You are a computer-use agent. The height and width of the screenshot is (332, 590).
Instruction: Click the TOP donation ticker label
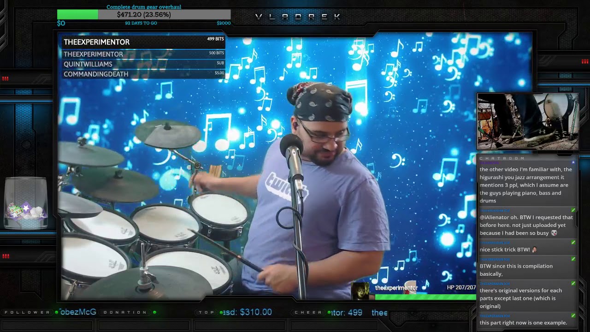[x=206, y=312]
